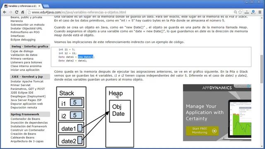Click the Spring Framework heading

(30, 114)
